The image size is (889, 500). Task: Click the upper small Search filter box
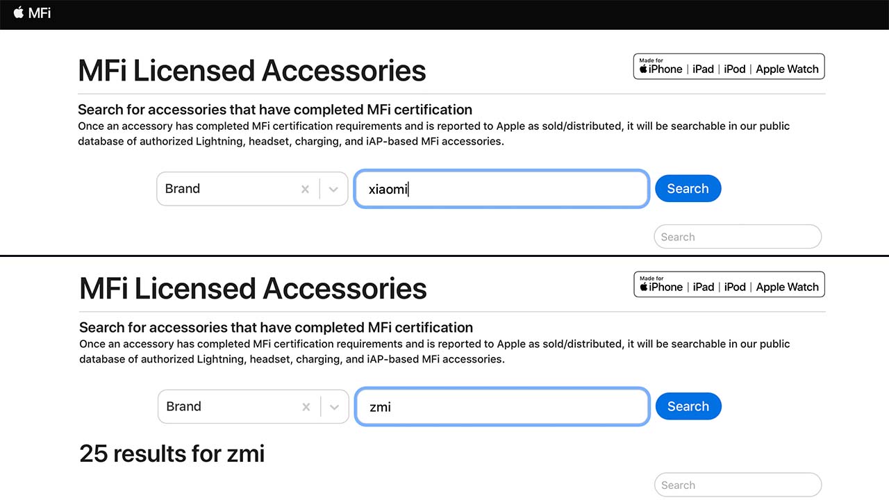point(738,237)
